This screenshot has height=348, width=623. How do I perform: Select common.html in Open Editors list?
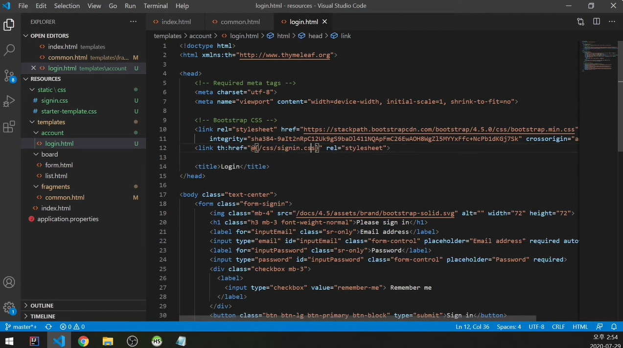pos(83,57)
